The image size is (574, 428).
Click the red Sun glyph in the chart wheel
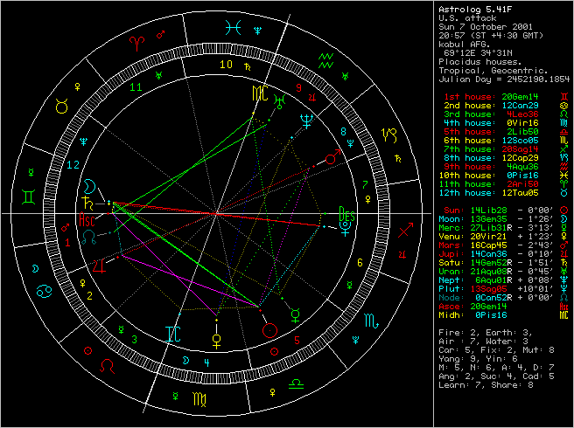click(x=271, y=331)
